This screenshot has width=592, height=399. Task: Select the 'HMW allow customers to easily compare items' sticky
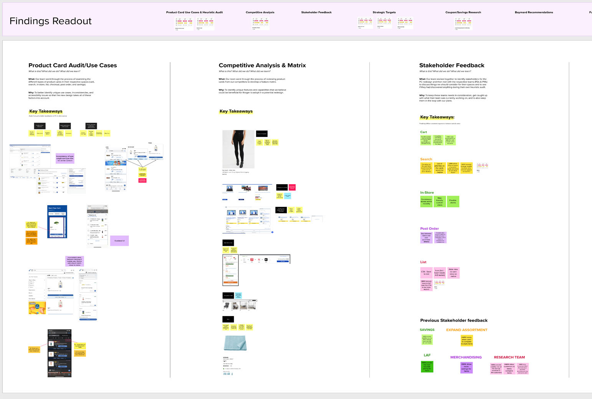(509, 369)
